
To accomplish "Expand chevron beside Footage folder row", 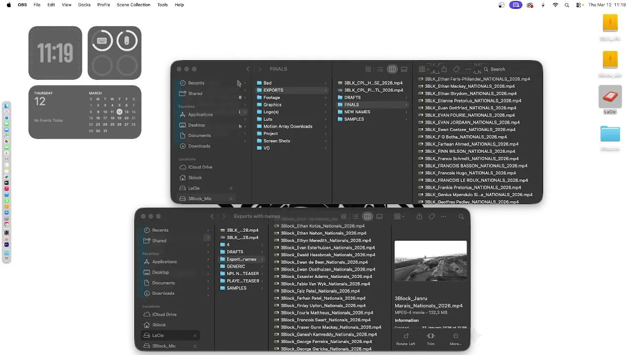I will [325, 98].
